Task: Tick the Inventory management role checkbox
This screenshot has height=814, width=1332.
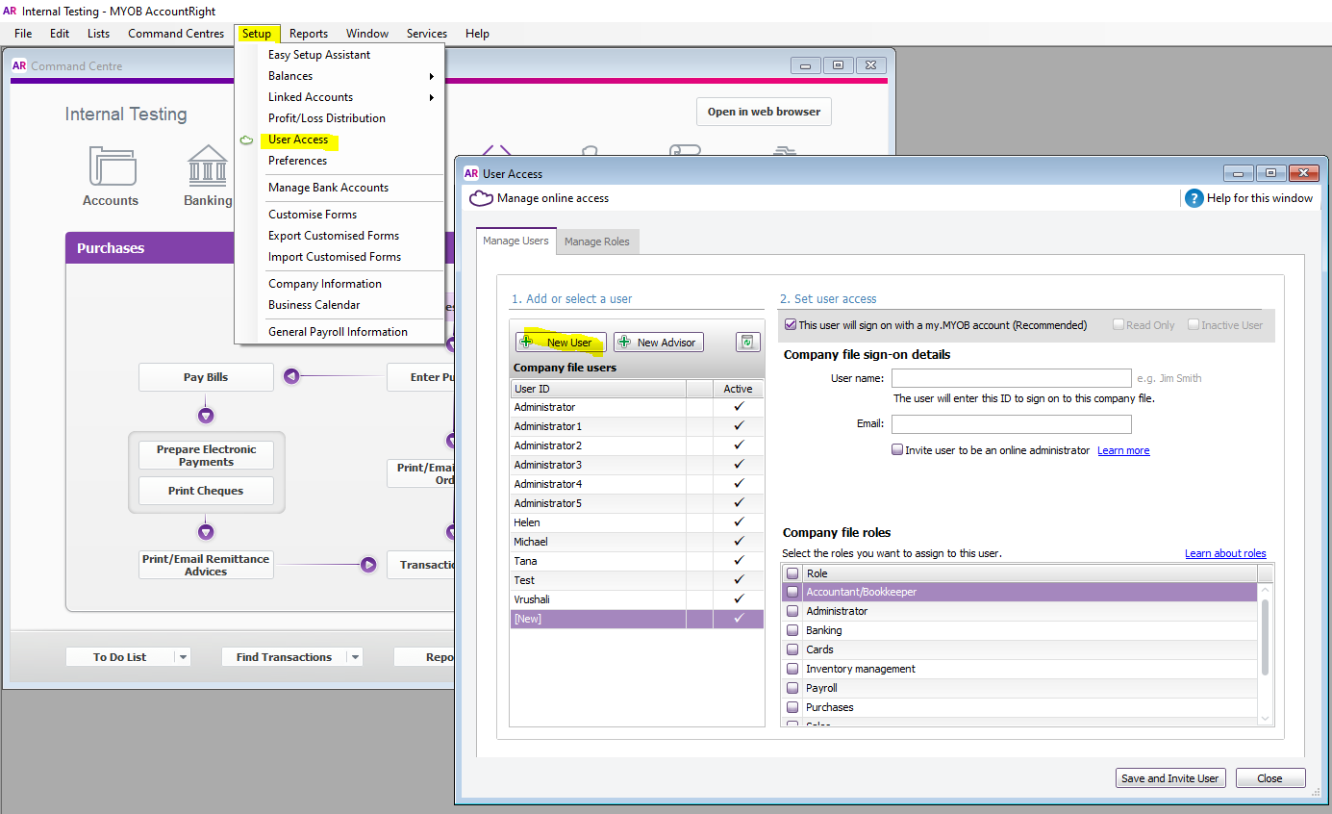Action: 792,670
